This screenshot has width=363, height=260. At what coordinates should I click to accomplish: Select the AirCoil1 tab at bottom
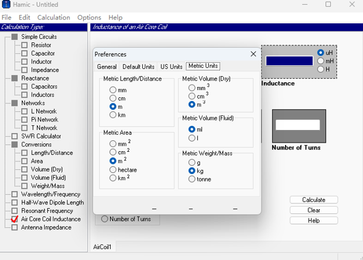click(x=103, y=247)
